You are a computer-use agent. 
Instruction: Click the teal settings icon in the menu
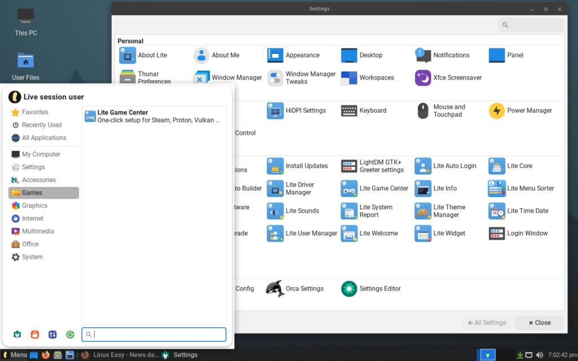click(17, 334)
